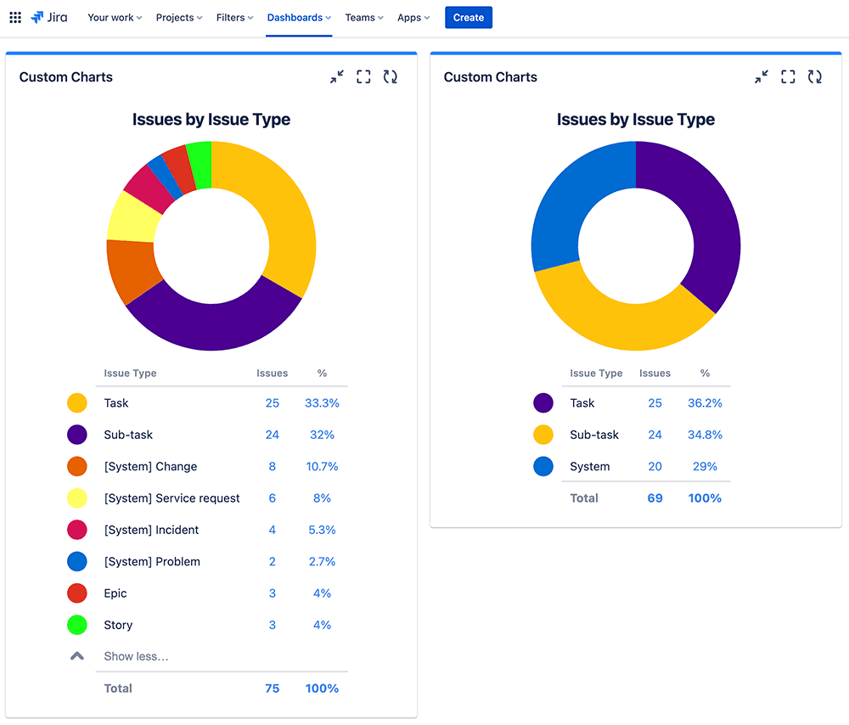Screen dimensions: 849x725
Task: Minimize the left Custom Charts gadget
Action: [x=337, y=77]
